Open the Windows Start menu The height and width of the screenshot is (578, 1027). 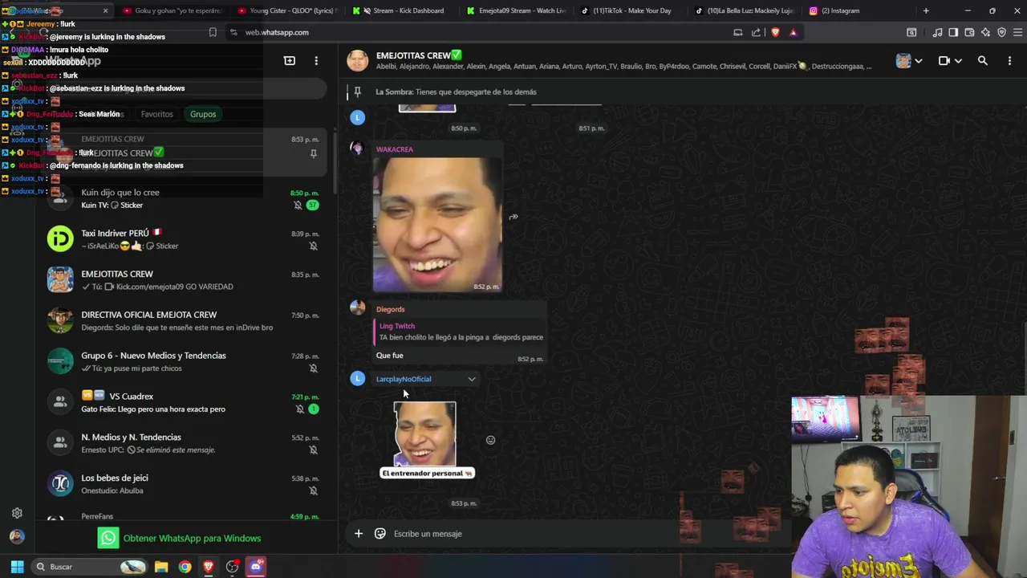17,567
